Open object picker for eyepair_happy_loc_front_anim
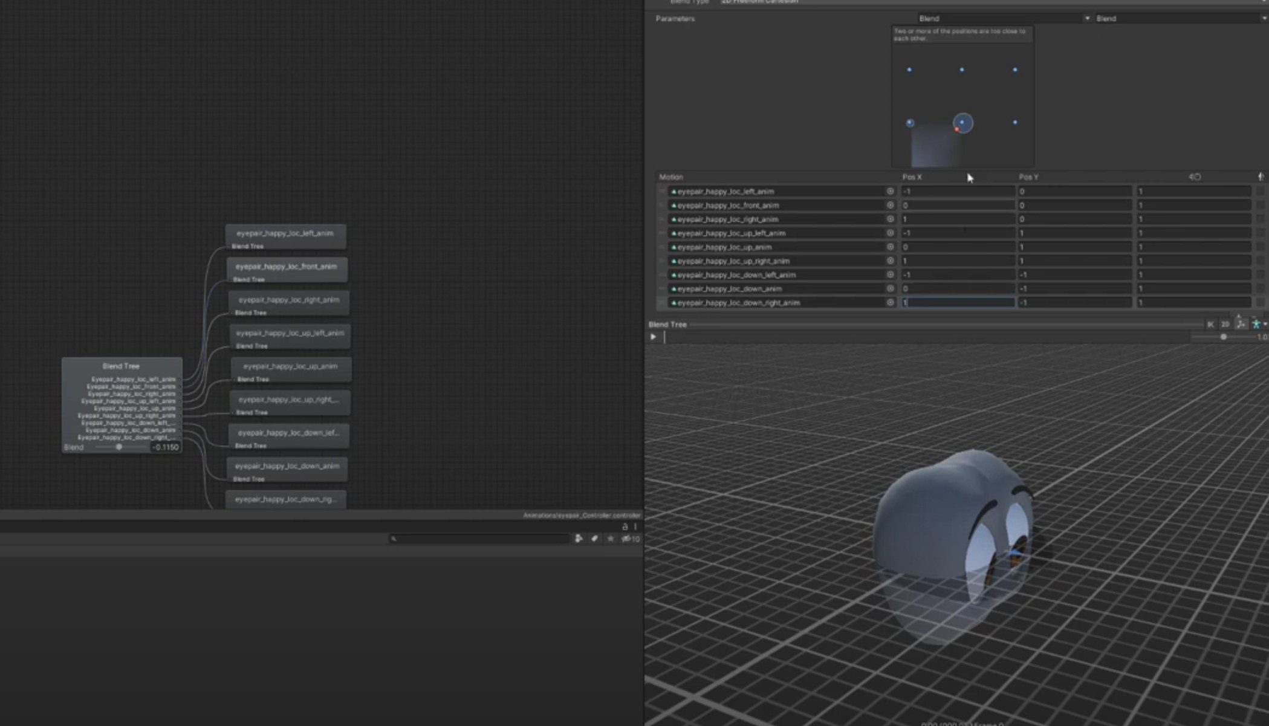Screen dimensions: 1269x726 890,205
